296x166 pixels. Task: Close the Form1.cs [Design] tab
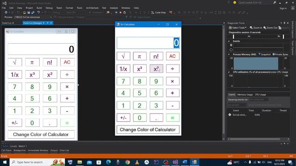click(51, 23)
